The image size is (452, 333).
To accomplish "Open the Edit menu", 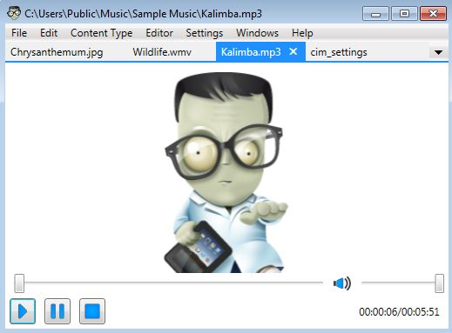I will pyautogui.click(x=49, y=33).
